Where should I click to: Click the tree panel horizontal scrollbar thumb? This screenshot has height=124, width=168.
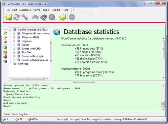28,79
